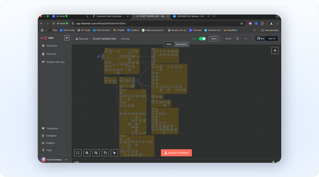Click the TG BOT WORKFLOW title
Viewport: 319px width, 177px height.
point(104,39)
